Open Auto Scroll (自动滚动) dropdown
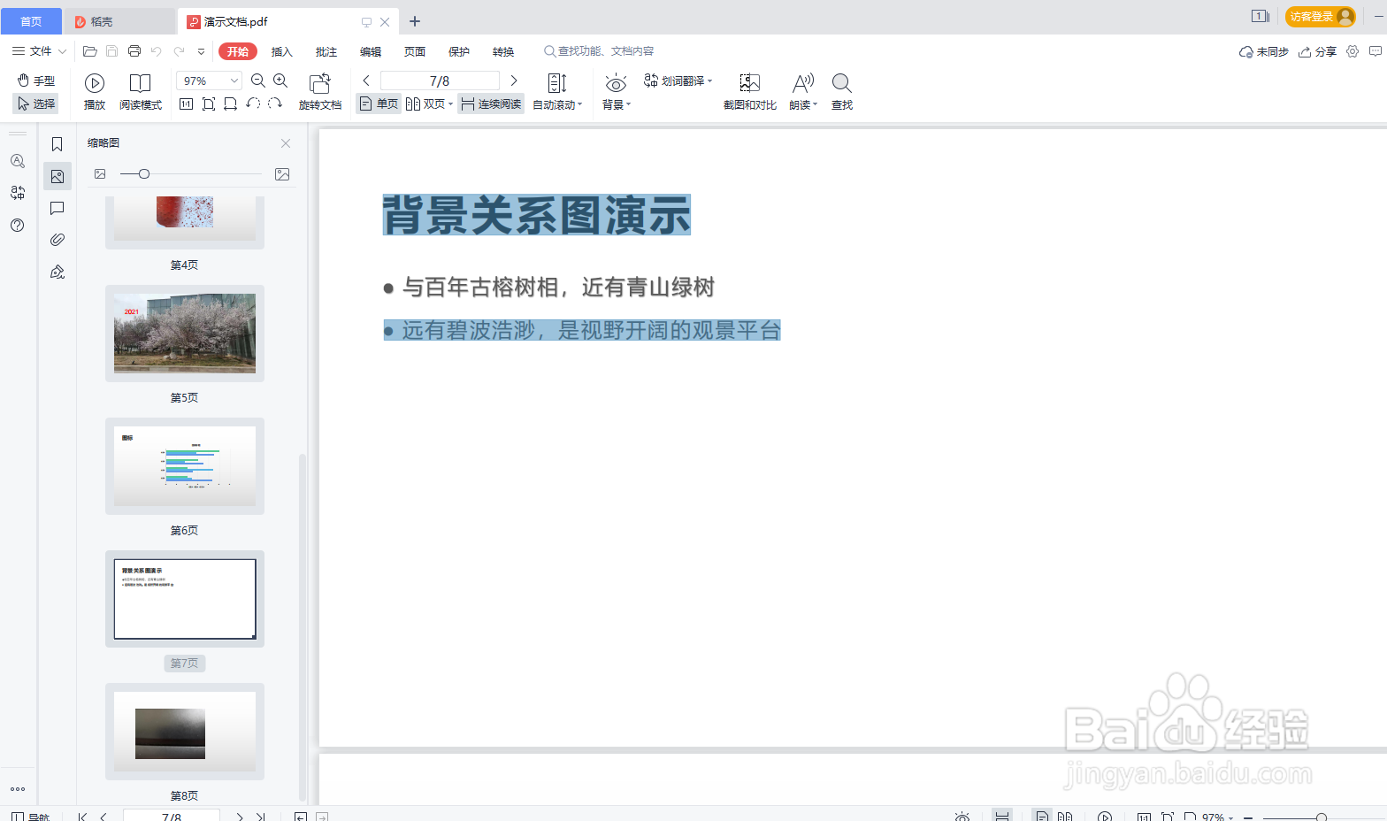Screen dimensions: 1387x821 click(557, 92)
